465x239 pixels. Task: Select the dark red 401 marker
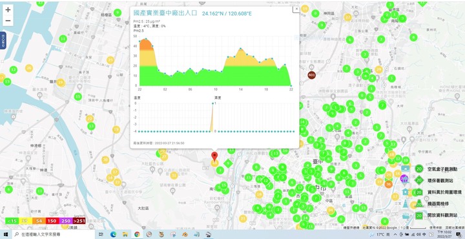(311, 75)
